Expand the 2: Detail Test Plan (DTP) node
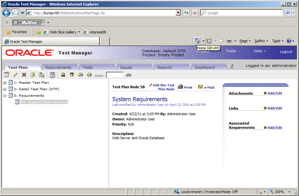 [5, 89]
